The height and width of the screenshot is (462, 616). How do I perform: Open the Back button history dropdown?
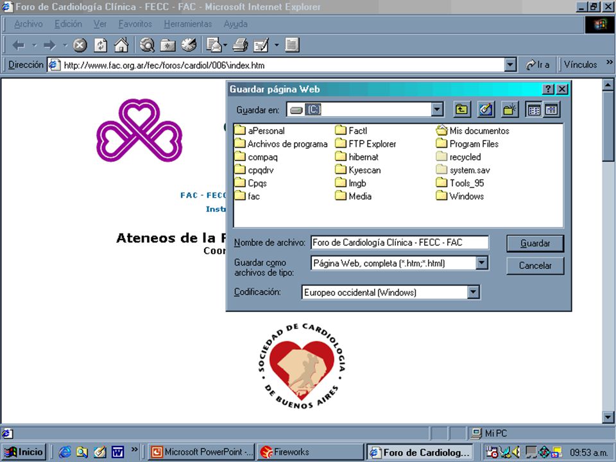coord(34,46)
